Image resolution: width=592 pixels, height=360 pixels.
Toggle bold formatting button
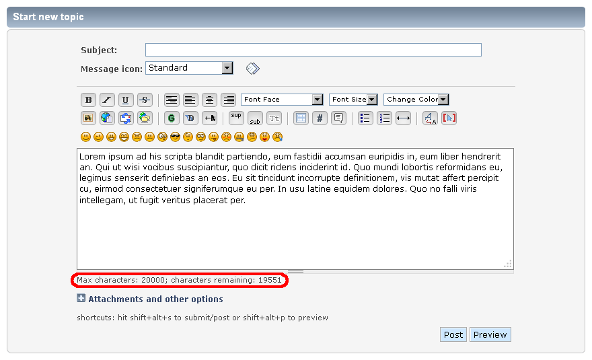pos(88,100)
